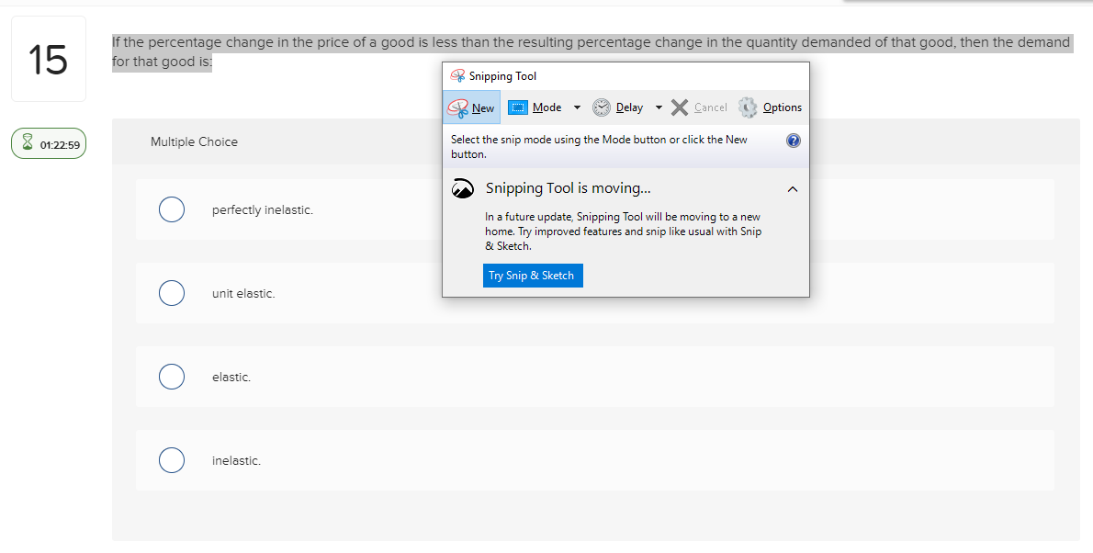This screenshot has width=1093, height=553.
Task: Expand the Delay dropdown arrow
Action: point(658,107)
